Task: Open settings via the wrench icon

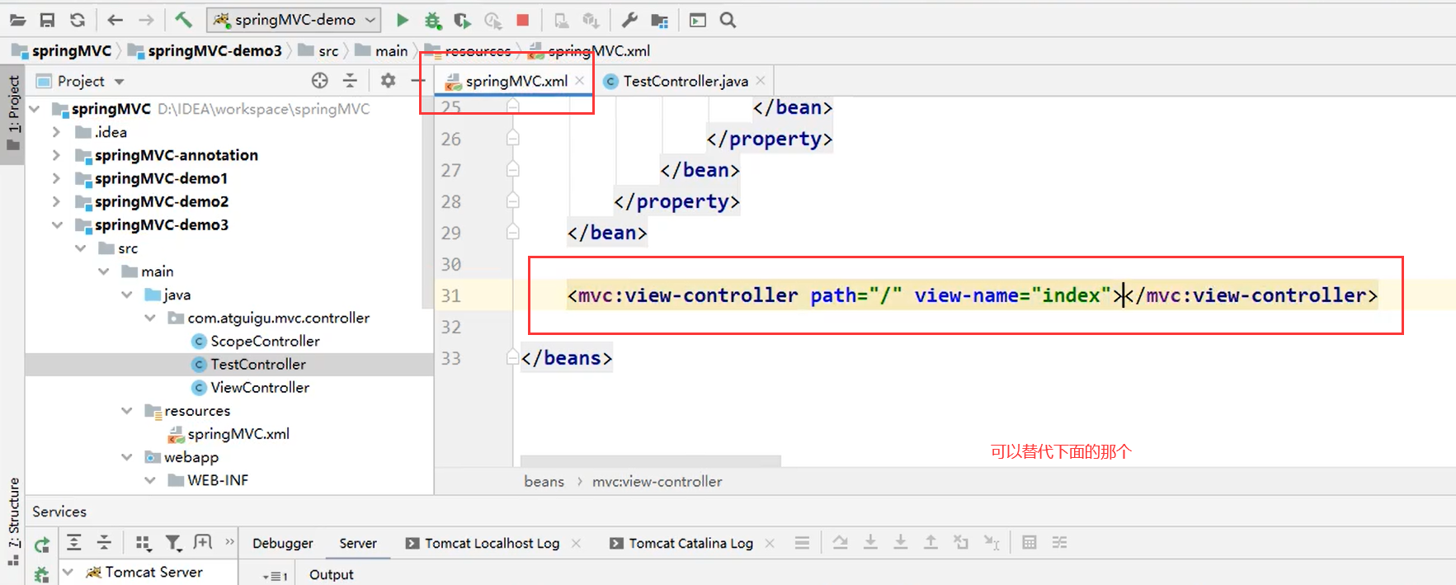Action: click(629, 20)
